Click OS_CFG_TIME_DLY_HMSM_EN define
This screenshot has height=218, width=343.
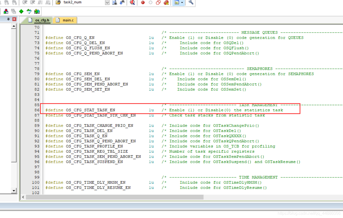96,183
